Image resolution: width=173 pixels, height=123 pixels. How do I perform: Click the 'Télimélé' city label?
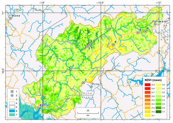pos(159,22)
